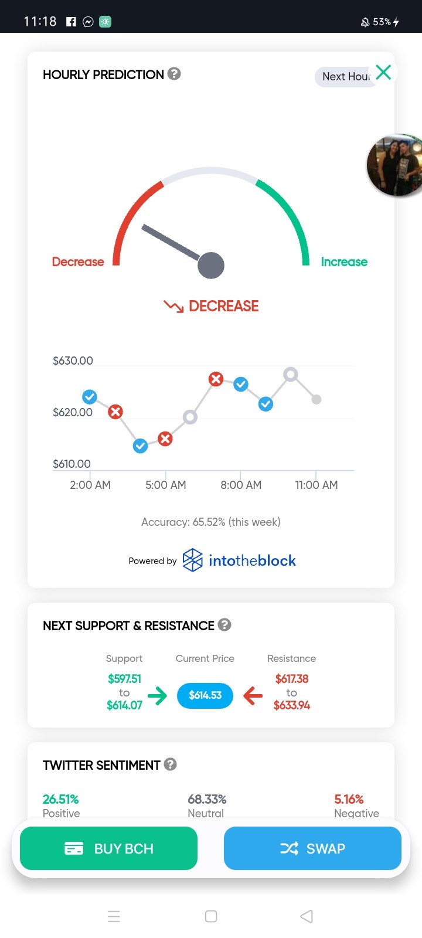This screenshot has height=938, width=422.
Task: Tap the green X close icon
Action: pyautogui.click(x=383, y=72)
